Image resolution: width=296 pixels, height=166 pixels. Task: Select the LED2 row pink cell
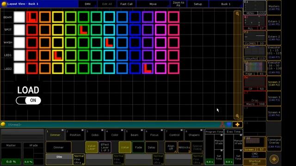click(x=173, y=68)
